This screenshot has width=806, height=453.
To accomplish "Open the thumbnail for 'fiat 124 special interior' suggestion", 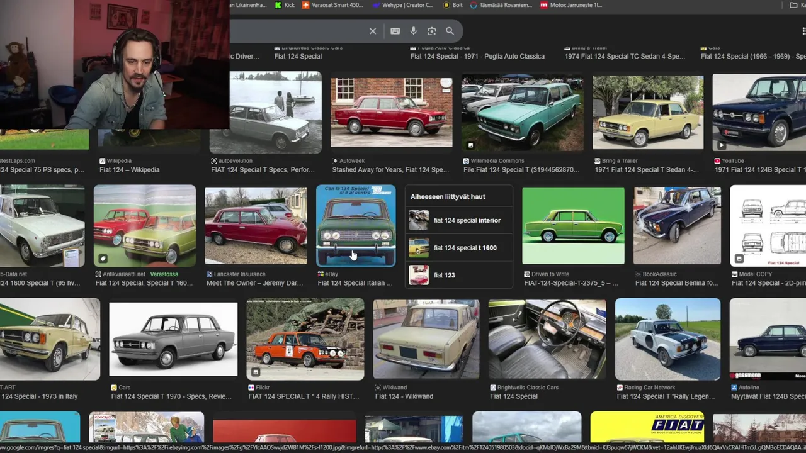I will coord(419,220).
